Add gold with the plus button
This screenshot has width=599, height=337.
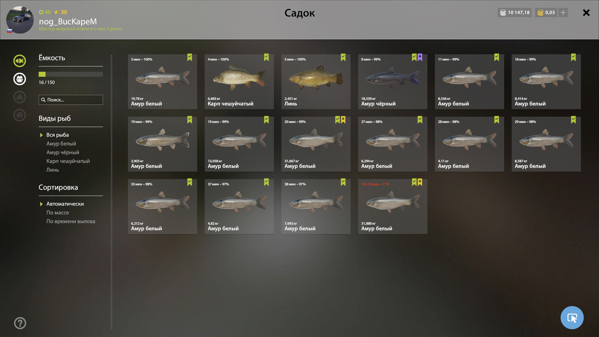(x=563, y=12)
